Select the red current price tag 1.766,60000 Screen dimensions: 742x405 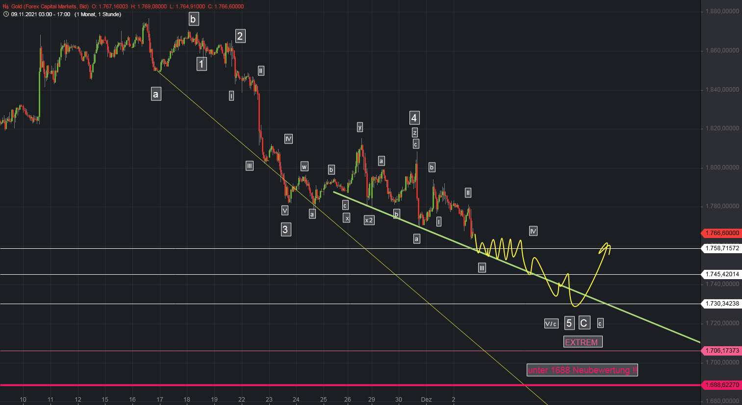click(721, 233)
